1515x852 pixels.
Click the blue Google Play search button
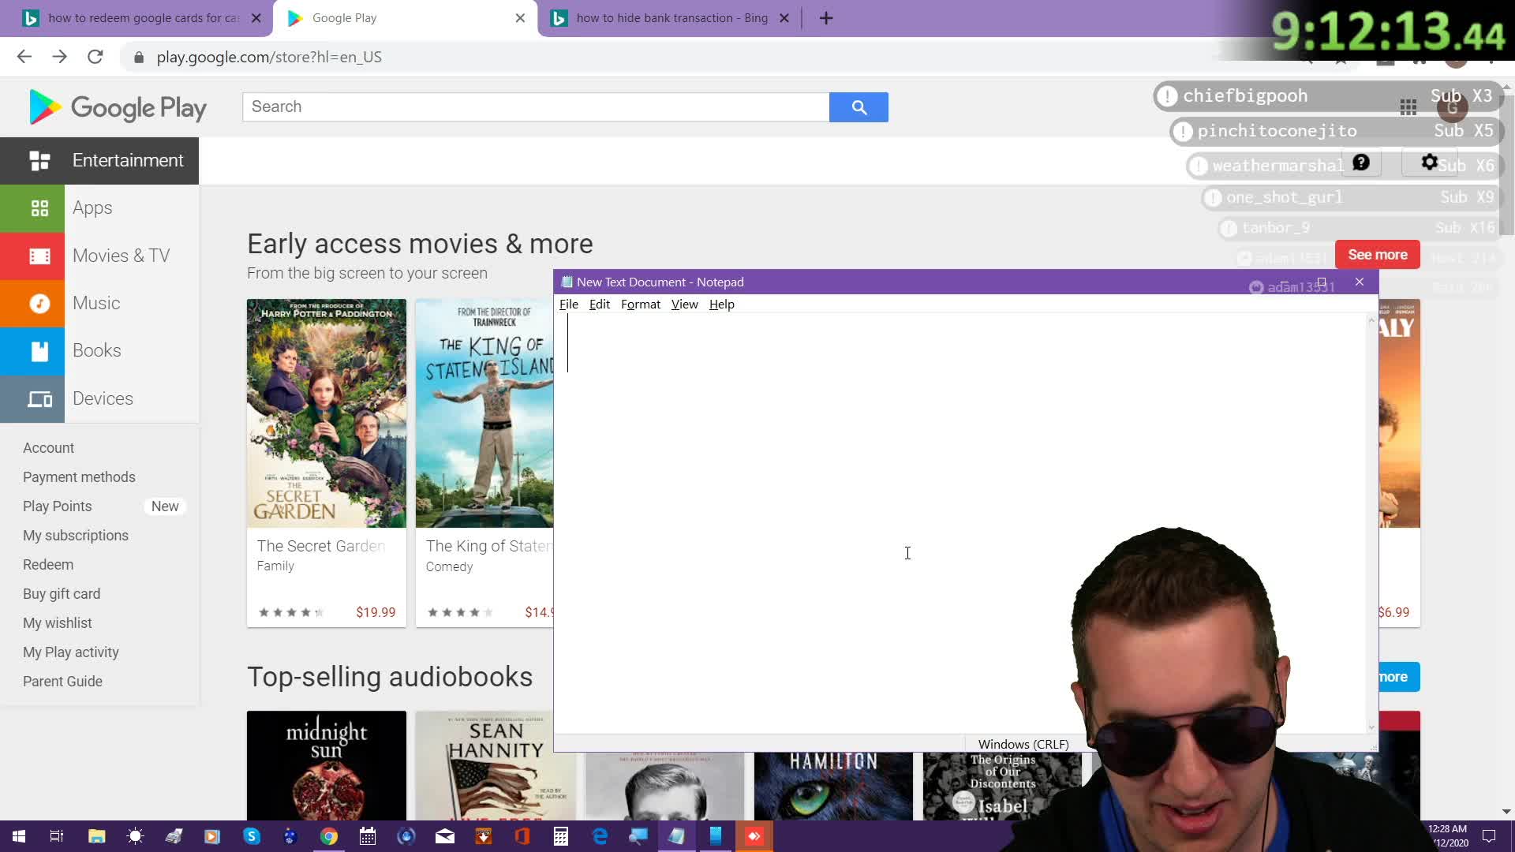[x=858, y=107]
